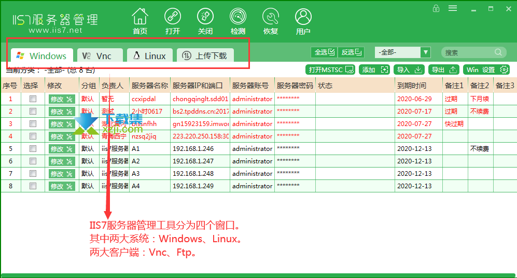The width and height of the screenshot is (517, 278).
Task: Click 修改 edit button for server A2
Action: click(x=62, y=161)
